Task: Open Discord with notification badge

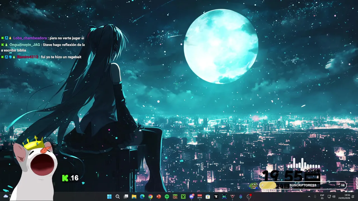Action: (192, 197)
